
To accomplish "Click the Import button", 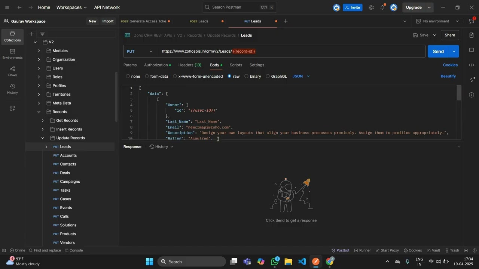I will click(108, 21).
